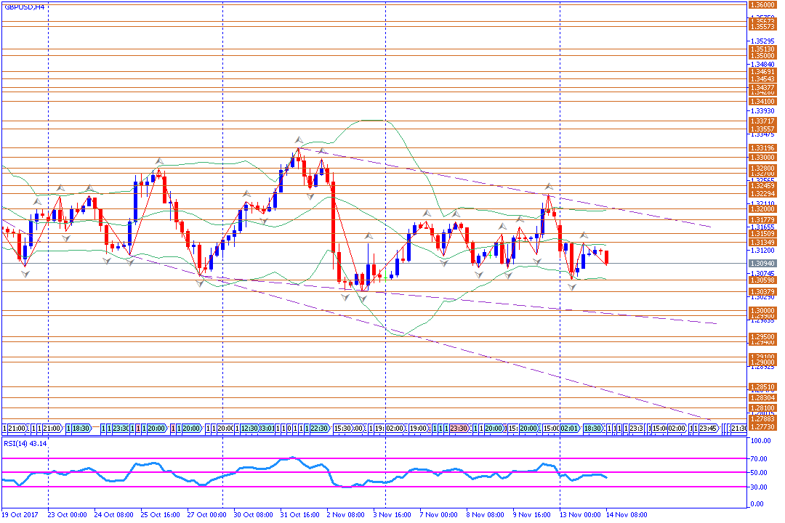Click the 22:30 event marker on timeline

pos(319,429)
